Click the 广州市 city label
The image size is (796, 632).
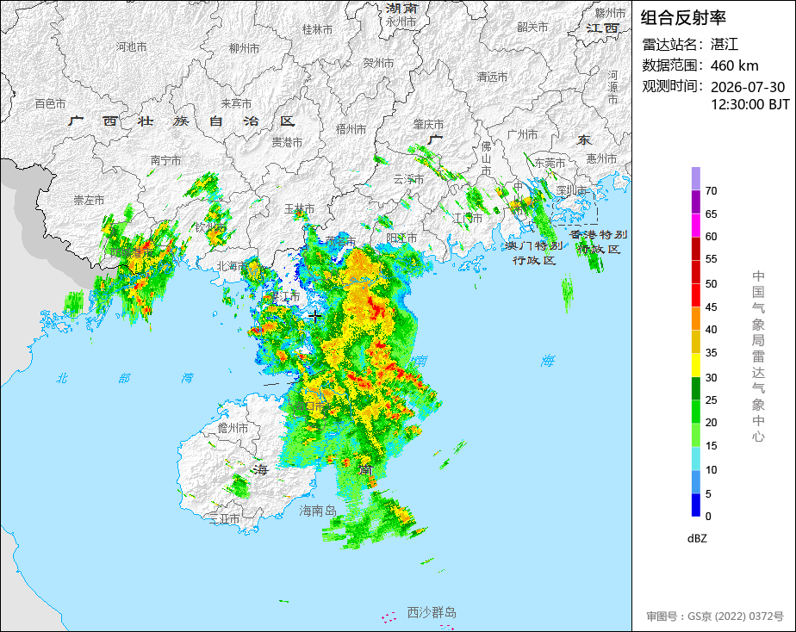[x=522, y=134]
